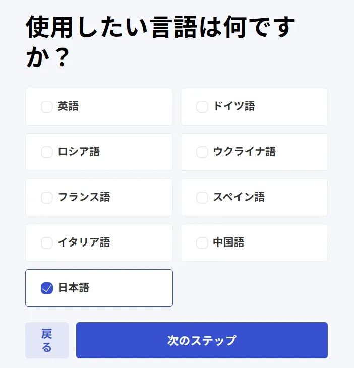The width and height of the screenshot is (354, 368).
Task: Click the ロシア語 label text
Action: point(79,152)
